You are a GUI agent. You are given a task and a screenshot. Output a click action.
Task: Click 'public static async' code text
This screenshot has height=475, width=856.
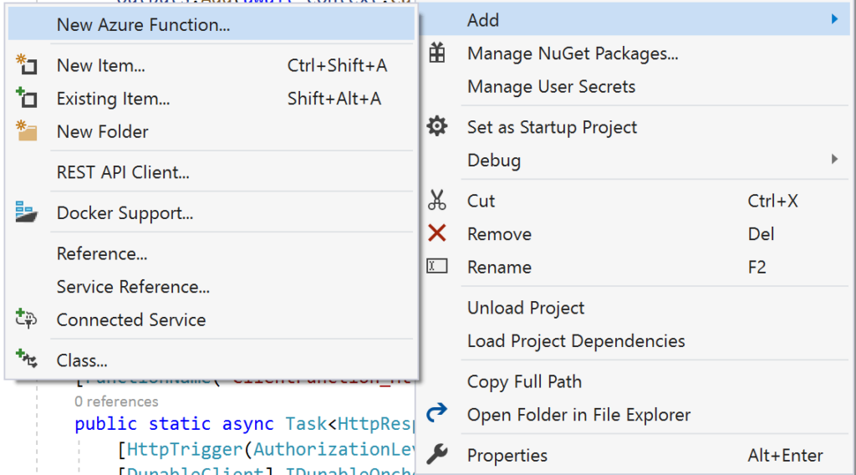tap(174, 424)
